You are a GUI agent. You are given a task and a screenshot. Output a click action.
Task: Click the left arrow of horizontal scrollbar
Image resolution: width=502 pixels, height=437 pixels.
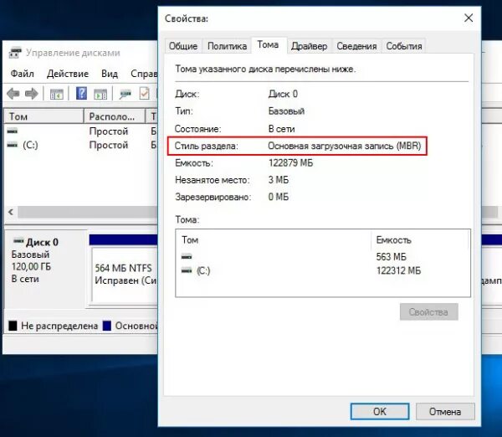[x=11, y=212]
